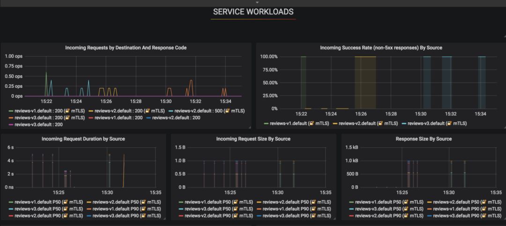Open Incoming Success Rate By Source title menu

pos(381,48)
